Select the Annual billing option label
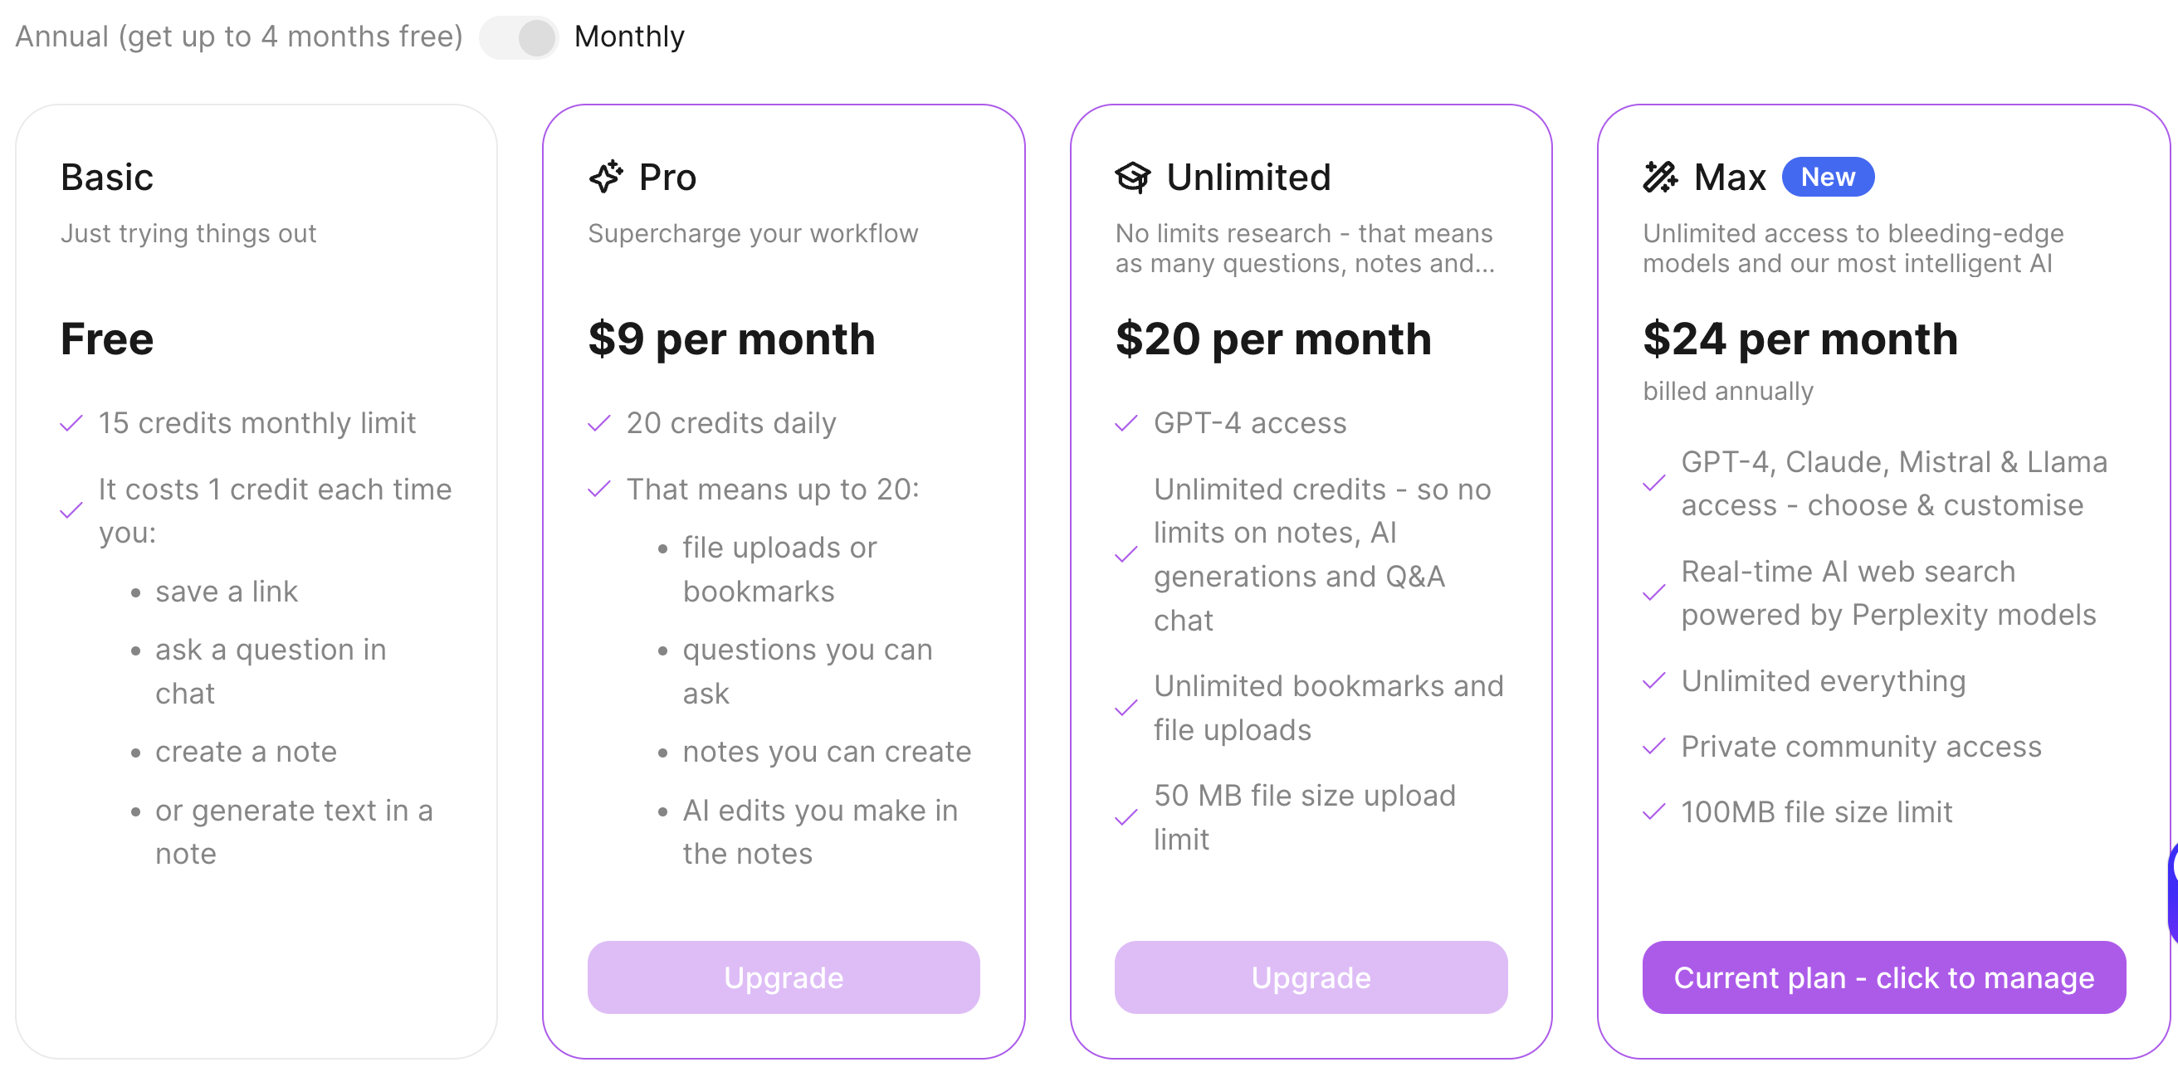2178x1072 pixels. pyautogui.click(x=239, y=37)
